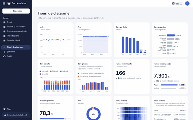Open the E-mail dashboard
Image resolution: width=193 pixels, height=120 pixels.
[x=16, y=22]
